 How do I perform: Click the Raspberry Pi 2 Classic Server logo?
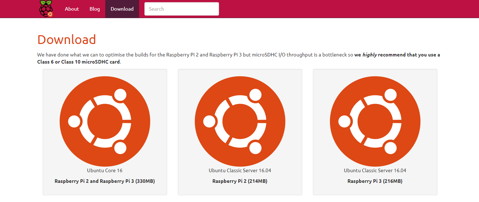point(240,122)
